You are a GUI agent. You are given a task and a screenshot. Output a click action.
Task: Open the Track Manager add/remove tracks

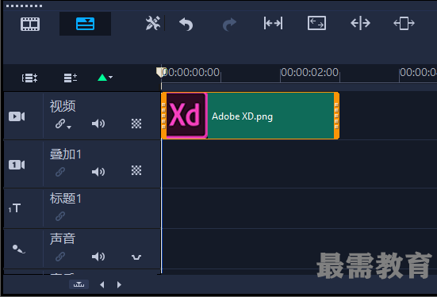[71, 78]
